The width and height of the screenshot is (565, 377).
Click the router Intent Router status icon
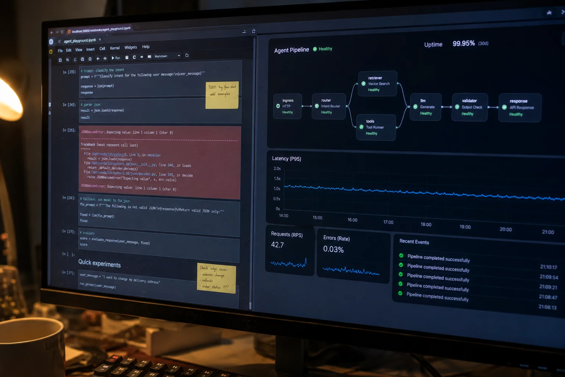click(317, 106)
